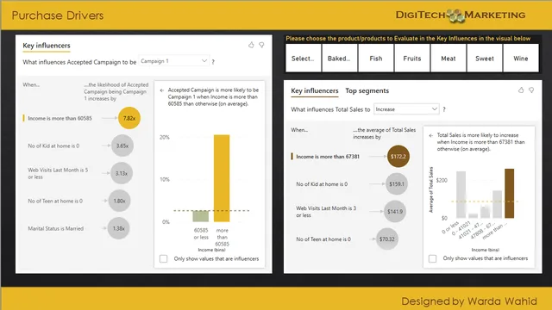Open the Increase dropdown for Total Sales
The image size is (552, 310).
(406, 109)
